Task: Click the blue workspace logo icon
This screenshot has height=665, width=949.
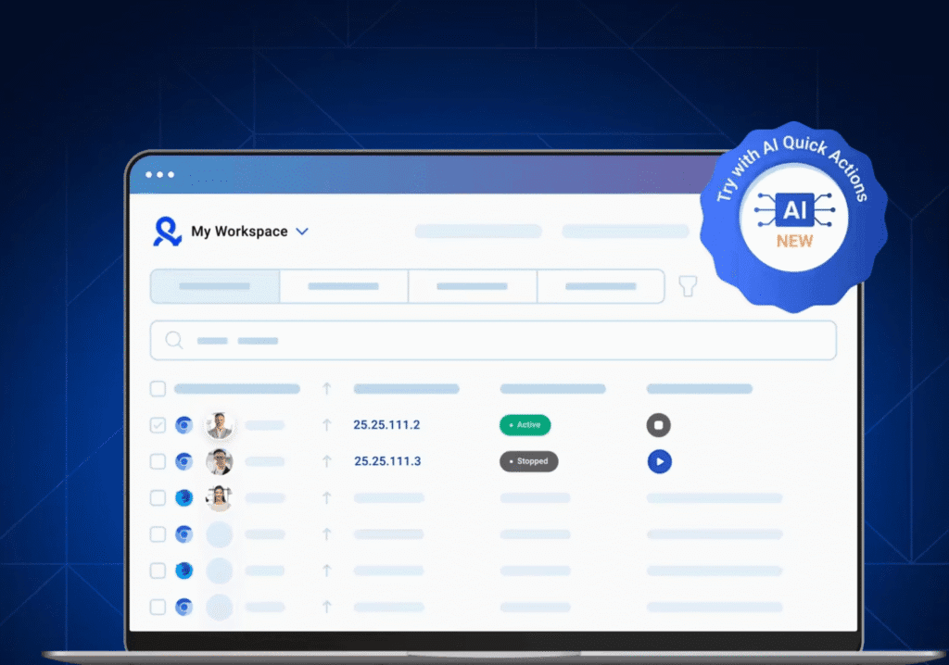Action: point(167,232)
